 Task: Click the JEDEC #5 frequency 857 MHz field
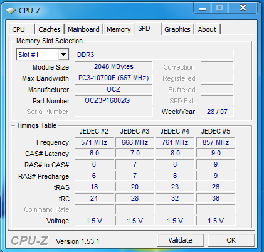pos(216,142)
